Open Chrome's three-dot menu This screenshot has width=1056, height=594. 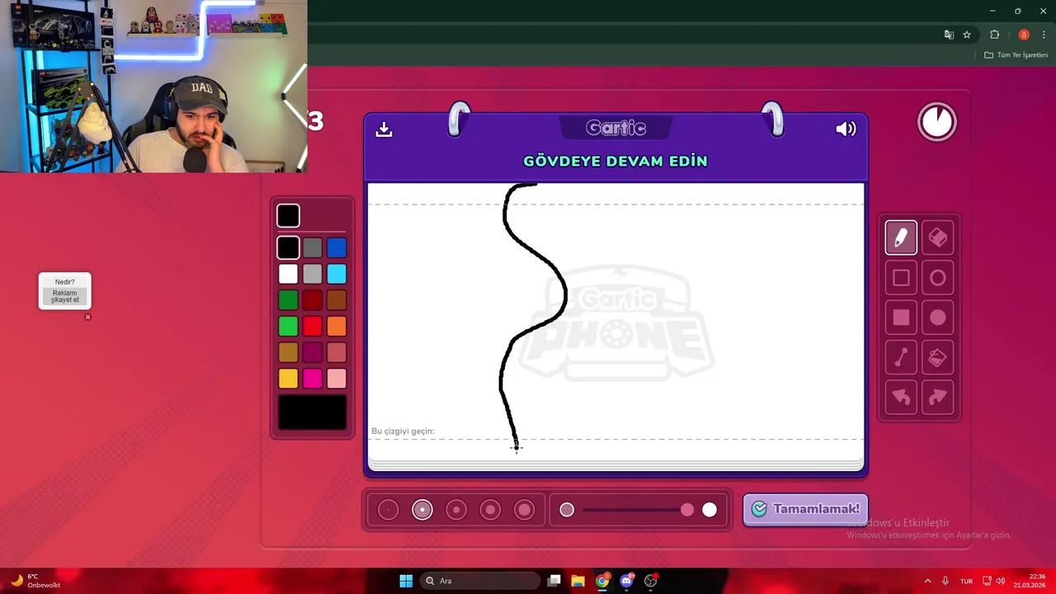click(1044, 35)
